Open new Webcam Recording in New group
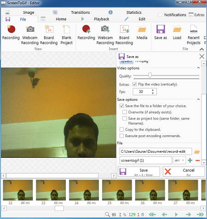 (x=30, y=35)
